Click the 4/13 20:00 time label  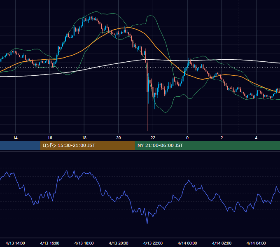(x=119, y=243)
